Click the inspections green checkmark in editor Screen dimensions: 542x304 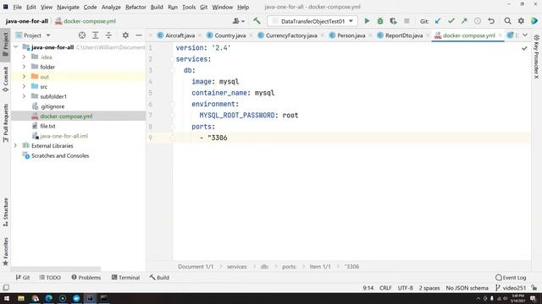[x=524, y=48]
